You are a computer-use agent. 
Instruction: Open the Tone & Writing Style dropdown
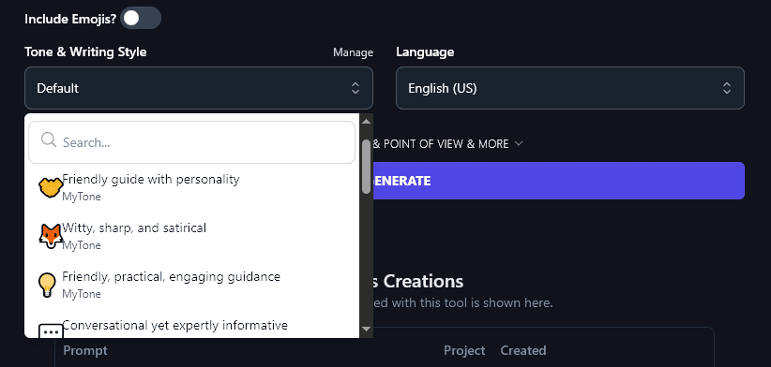click(199, 88)
